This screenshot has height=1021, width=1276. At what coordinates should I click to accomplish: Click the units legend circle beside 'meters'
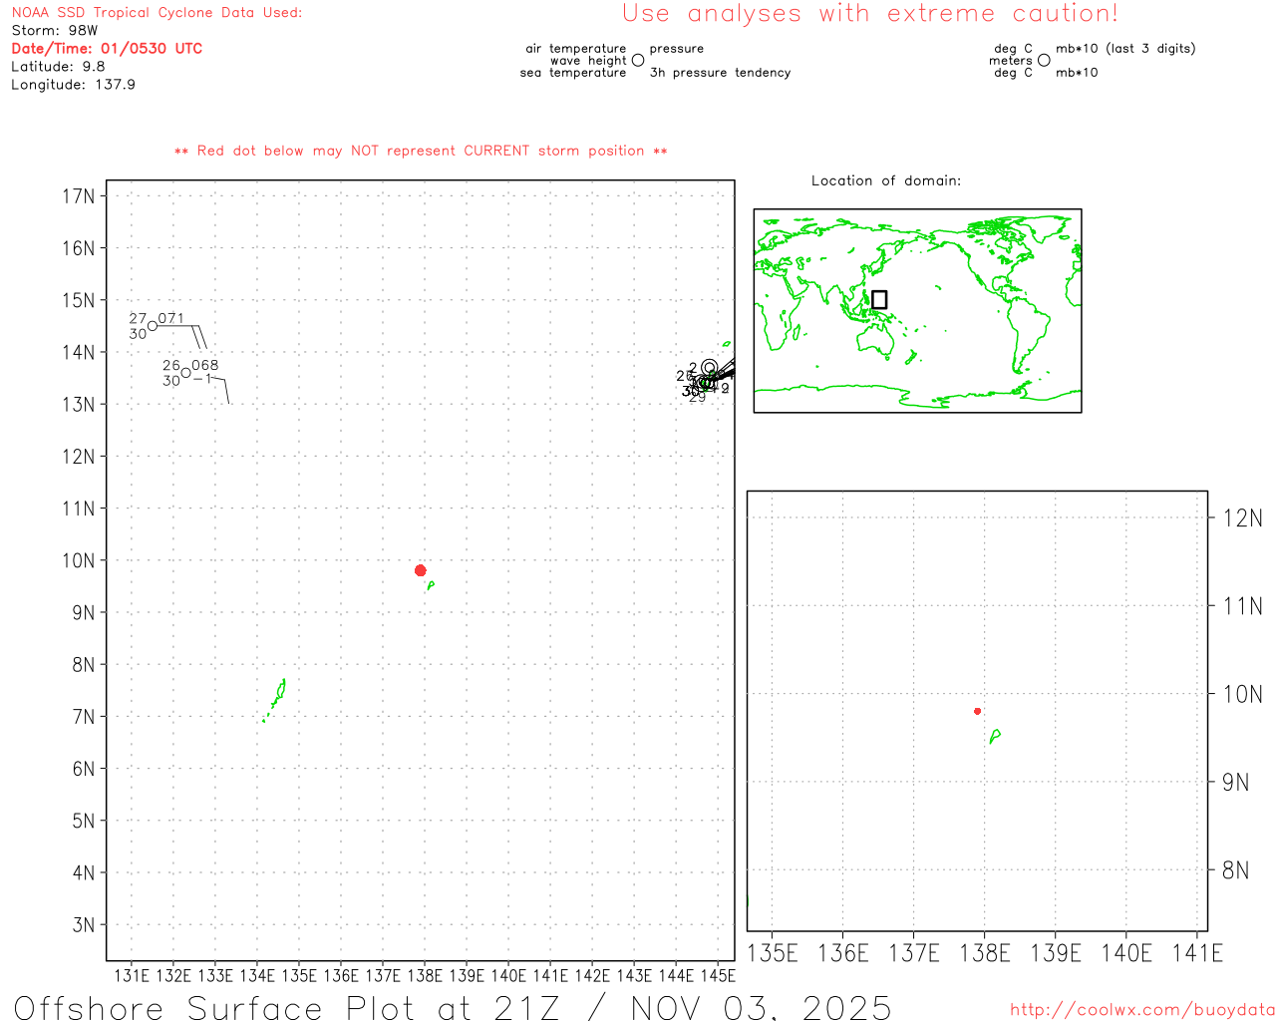click(x=1044, y=60)
